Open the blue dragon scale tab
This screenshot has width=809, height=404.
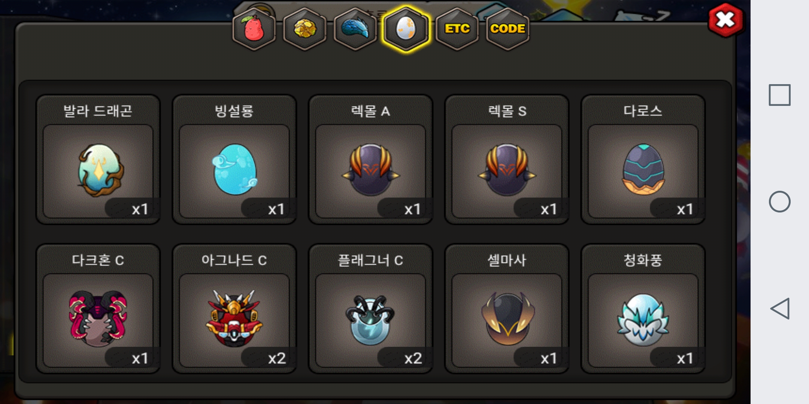355,29
